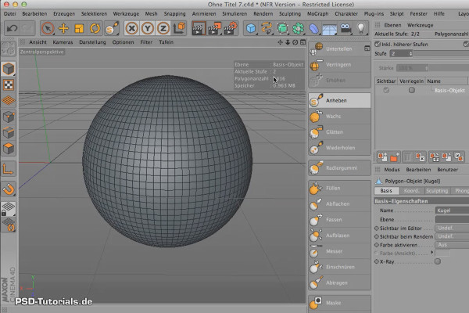Open the Datei menu
Screen dimensions: 469x313
[x=10, y=14]
